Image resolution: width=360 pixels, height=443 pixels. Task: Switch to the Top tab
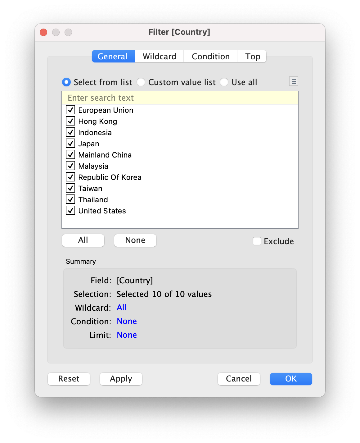pos(252,57)
